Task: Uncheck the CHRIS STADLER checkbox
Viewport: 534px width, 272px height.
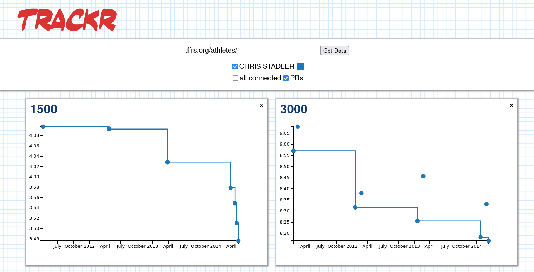Action: 235,67
